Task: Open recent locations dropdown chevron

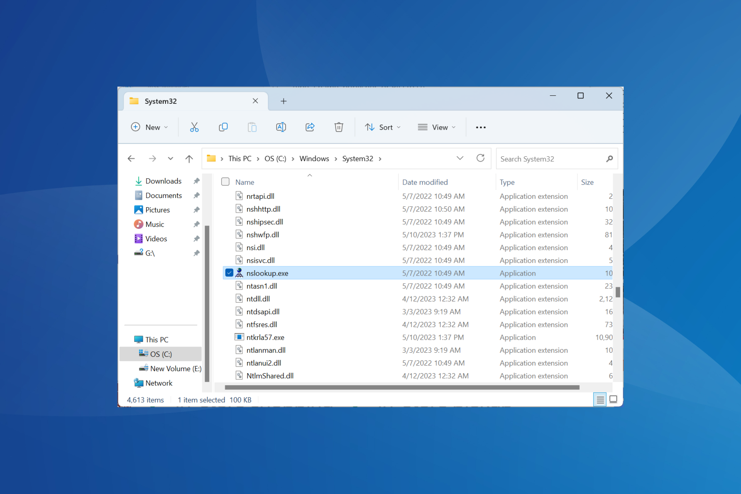Action: tap(171, 159)
